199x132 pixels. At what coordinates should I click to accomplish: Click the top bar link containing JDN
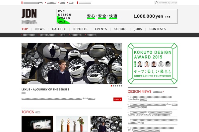(33, 3)
